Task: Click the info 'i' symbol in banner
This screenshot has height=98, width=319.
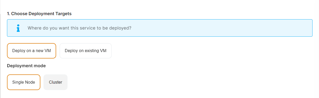Action: click(18, 28)
